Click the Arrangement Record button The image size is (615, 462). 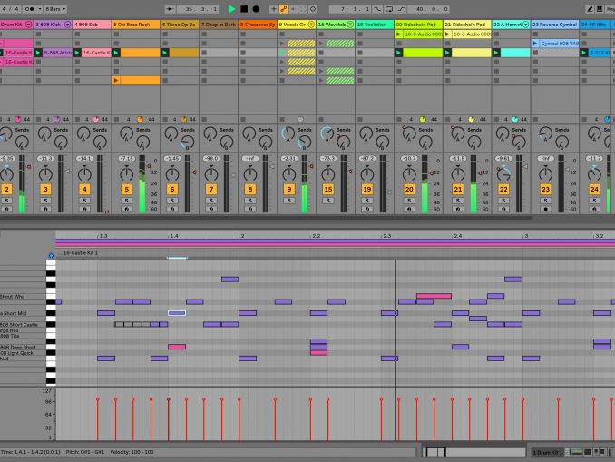256,8
